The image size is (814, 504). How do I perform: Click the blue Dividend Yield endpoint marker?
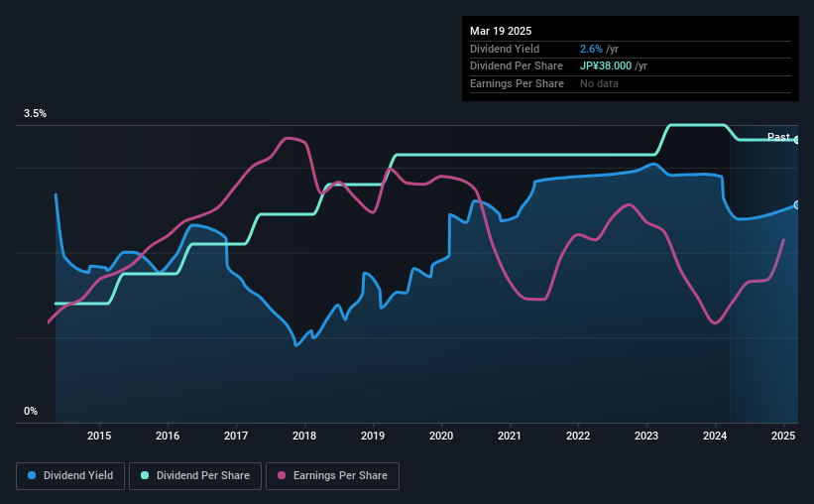coord(796,205)
